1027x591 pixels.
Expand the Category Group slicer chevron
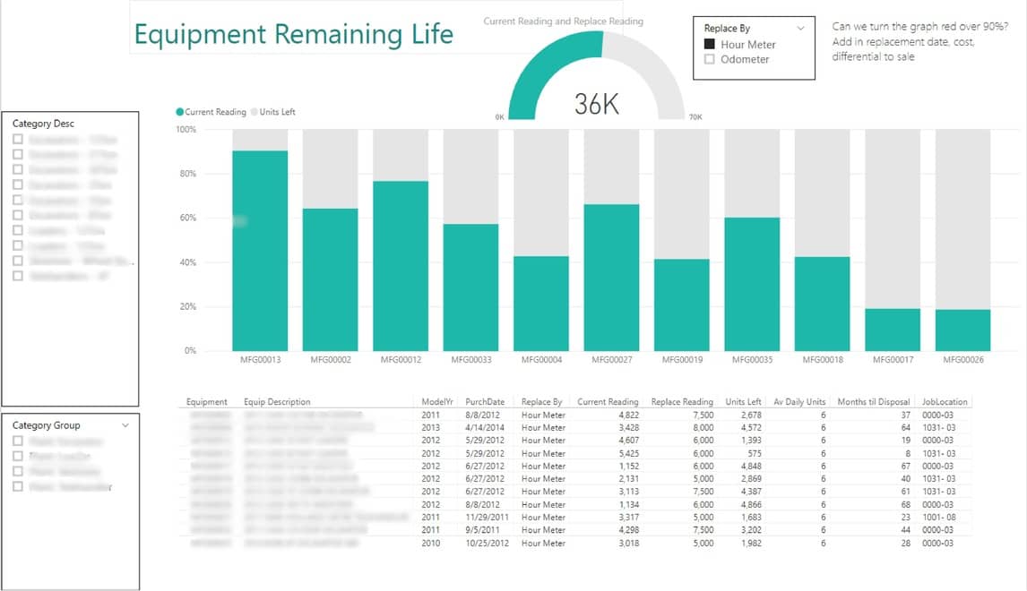[125, 425]
